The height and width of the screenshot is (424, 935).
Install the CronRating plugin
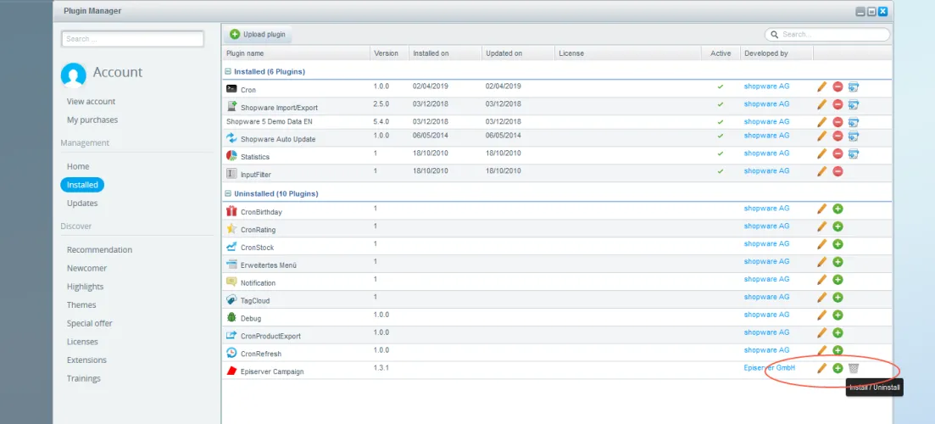[x=838, y=226]
